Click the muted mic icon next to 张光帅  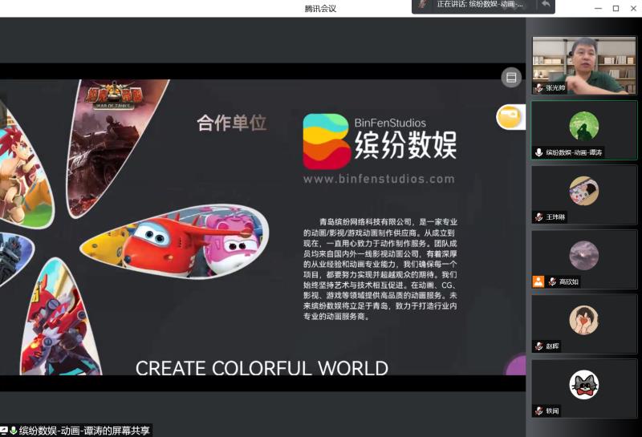tap(539, 88)
